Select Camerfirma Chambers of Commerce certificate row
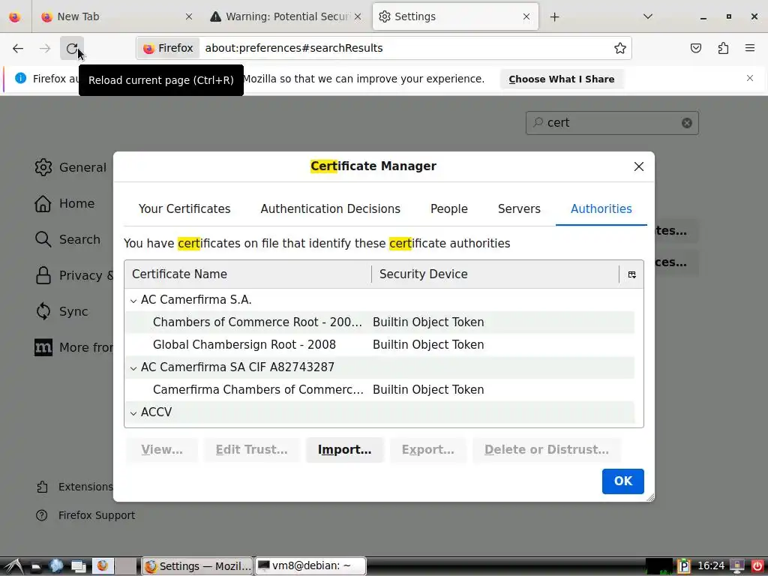Viewport: 768px width, 576px height. point(379,390)
